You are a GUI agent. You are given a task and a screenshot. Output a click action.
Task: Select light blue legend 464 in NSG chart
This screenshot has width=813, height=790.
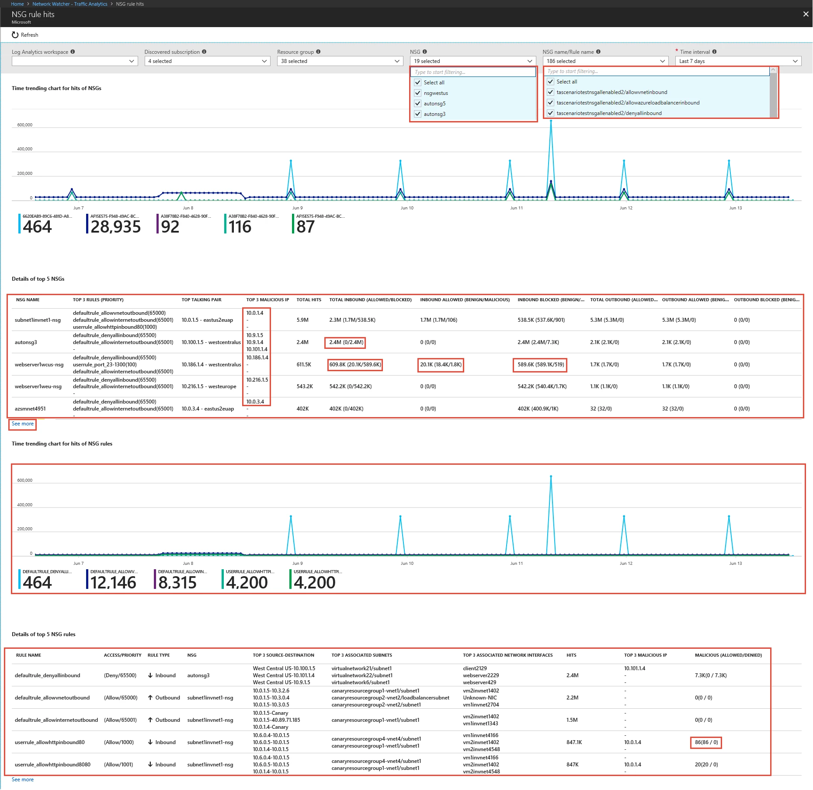coord(45,224)
